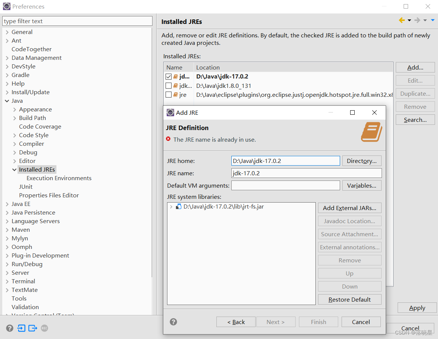
Task: Open the blue view menu triangle
Action: [433, 20]
